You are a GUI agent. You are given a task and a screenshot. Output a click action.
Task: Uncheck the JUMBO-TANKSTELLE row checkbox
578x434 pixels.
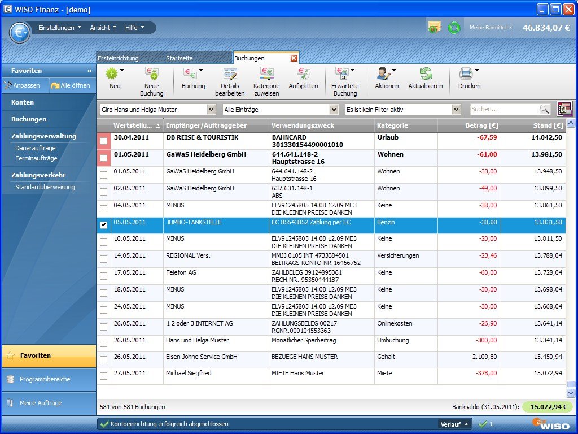(103, 225)
